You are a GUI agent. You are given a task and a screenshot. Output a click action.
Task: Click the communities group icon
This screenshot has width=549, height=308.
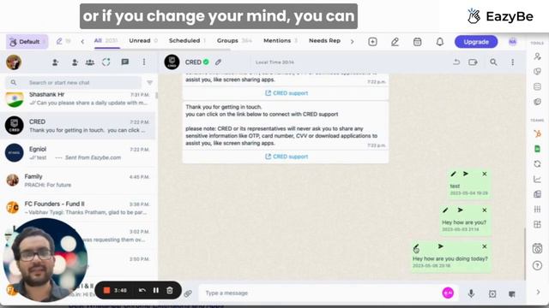[90, 62]
